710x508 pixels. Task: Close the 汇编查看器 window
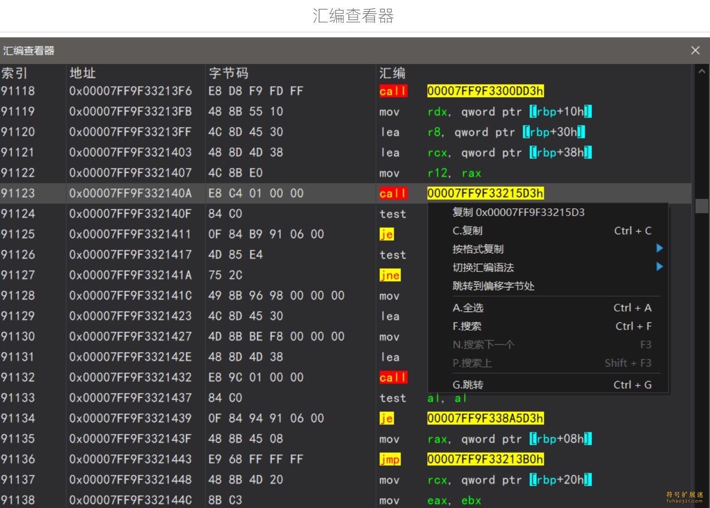[695, 50]
